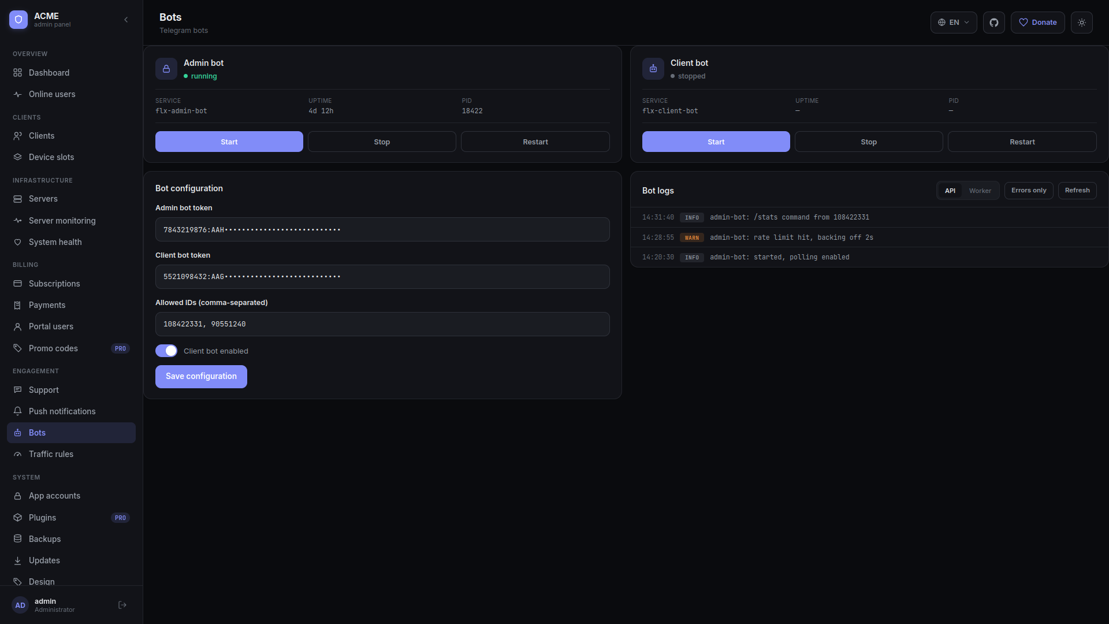The image size is (1109, 624).
Task: Restart the Admin bot
Action: pos(535,142)
